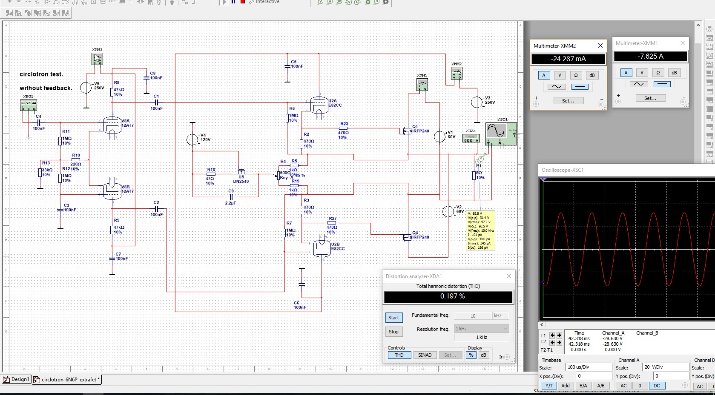Image resolution: width=715 pixels, height=395 pixels.
Task: Select SINAD control in Distortion analyzer
Action: (x=425, y=355)
